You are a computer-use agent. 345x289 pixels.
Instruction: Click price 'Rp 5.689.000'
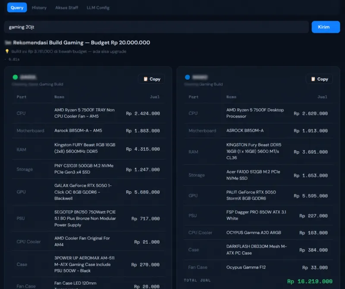tap(143, 192)
